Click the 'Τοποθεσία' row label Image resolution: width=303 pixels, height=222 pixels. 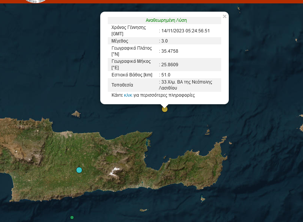pos(122,85)
